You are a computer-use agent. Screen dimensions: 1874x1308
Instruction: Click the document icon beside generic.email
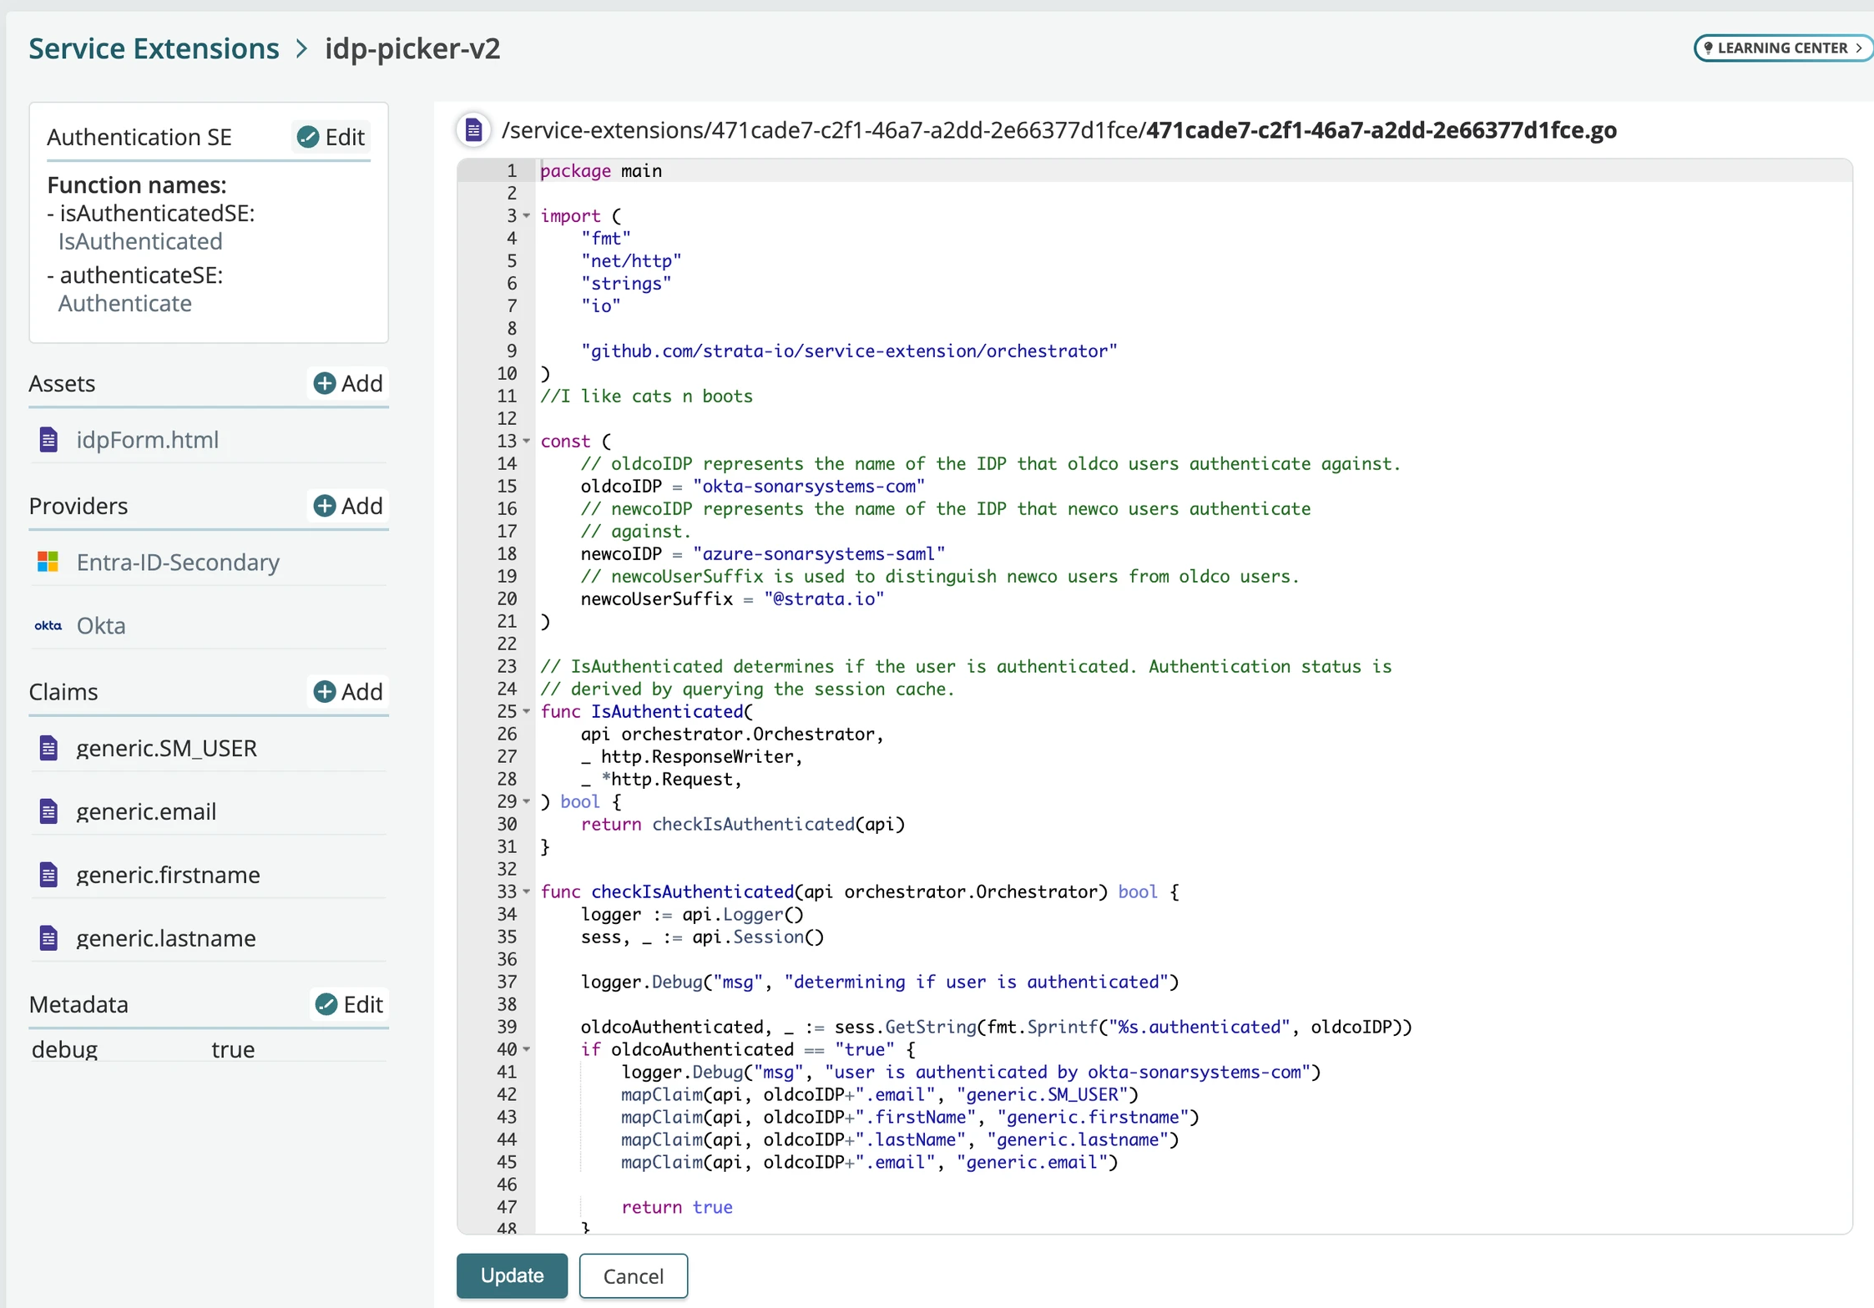click(x=48, y=811)
